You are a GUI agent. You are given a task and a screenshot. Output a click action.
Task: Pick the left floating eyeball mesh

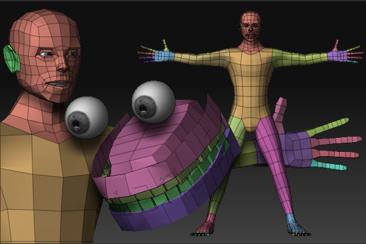(87, 118)
